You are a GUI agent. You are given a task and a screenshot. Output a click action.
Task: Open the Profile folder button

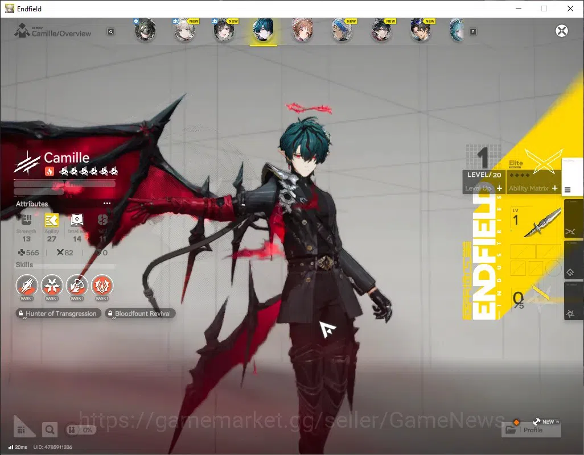click(531, 430)
